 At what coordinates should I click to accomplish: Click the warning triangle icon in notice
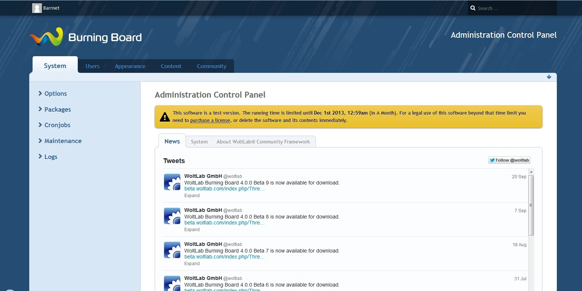165,117
